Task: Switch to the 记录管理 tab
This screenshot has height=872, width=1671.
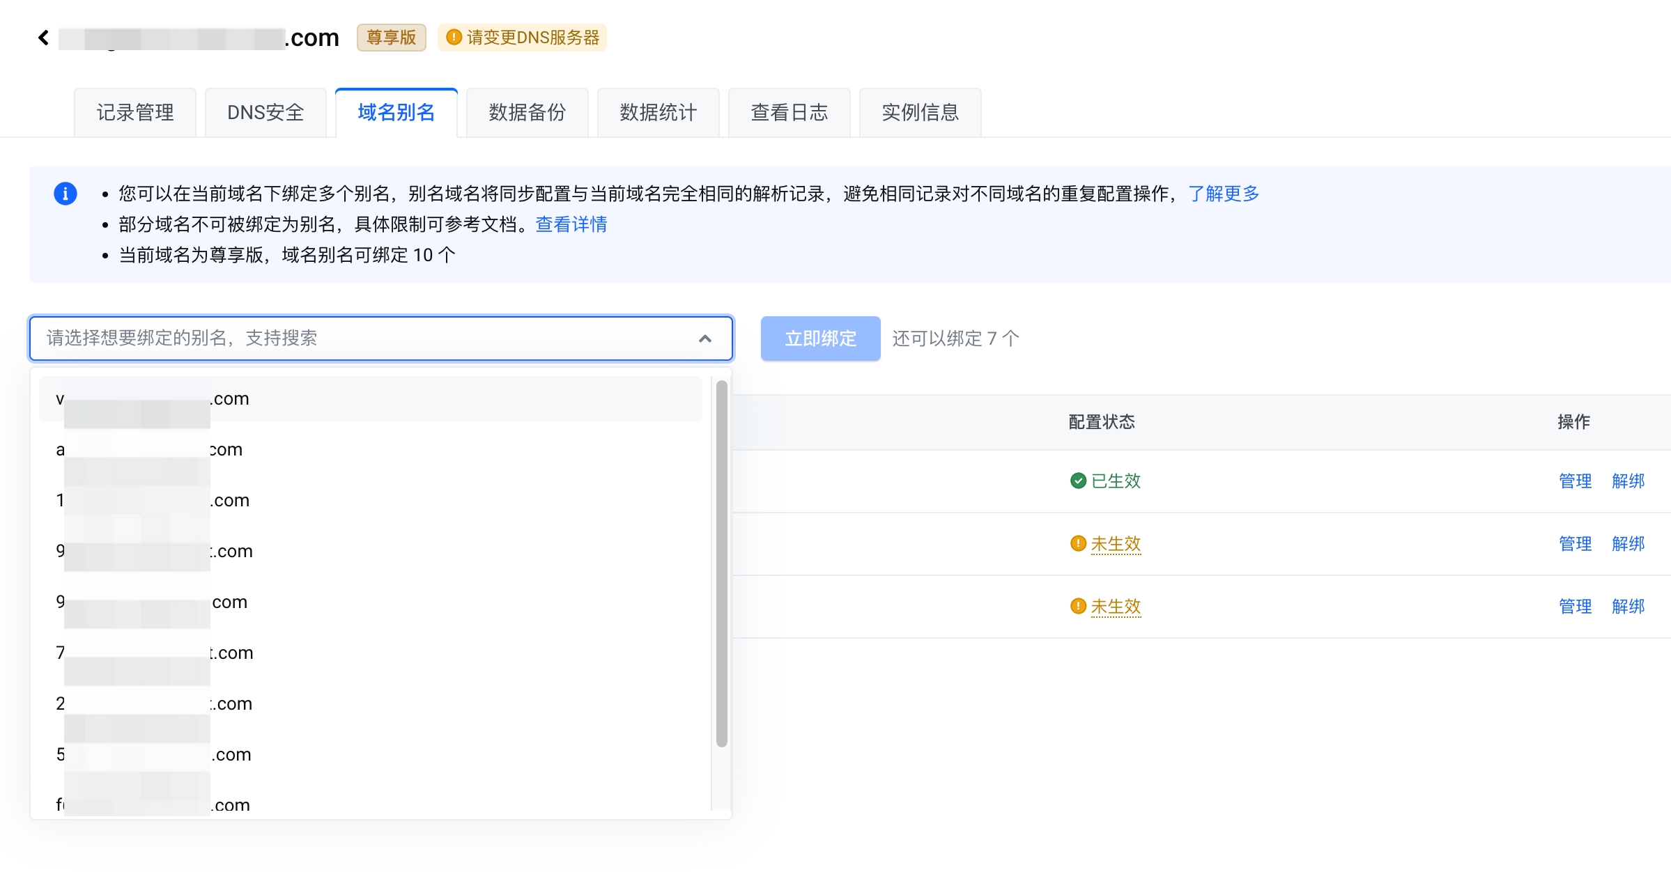Action: point(135,113)
